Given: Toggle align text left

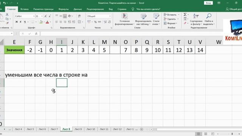Looking at the screenshot, I should (57, 22).
